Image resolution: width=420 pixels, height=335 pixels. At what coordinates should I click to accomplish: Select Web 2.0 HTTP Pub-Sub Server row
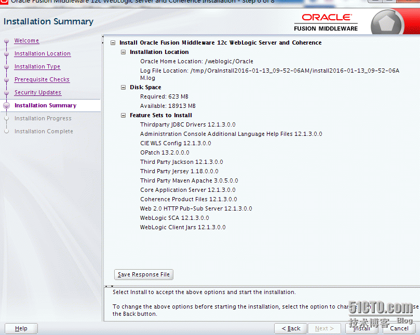tap(196, 208)
